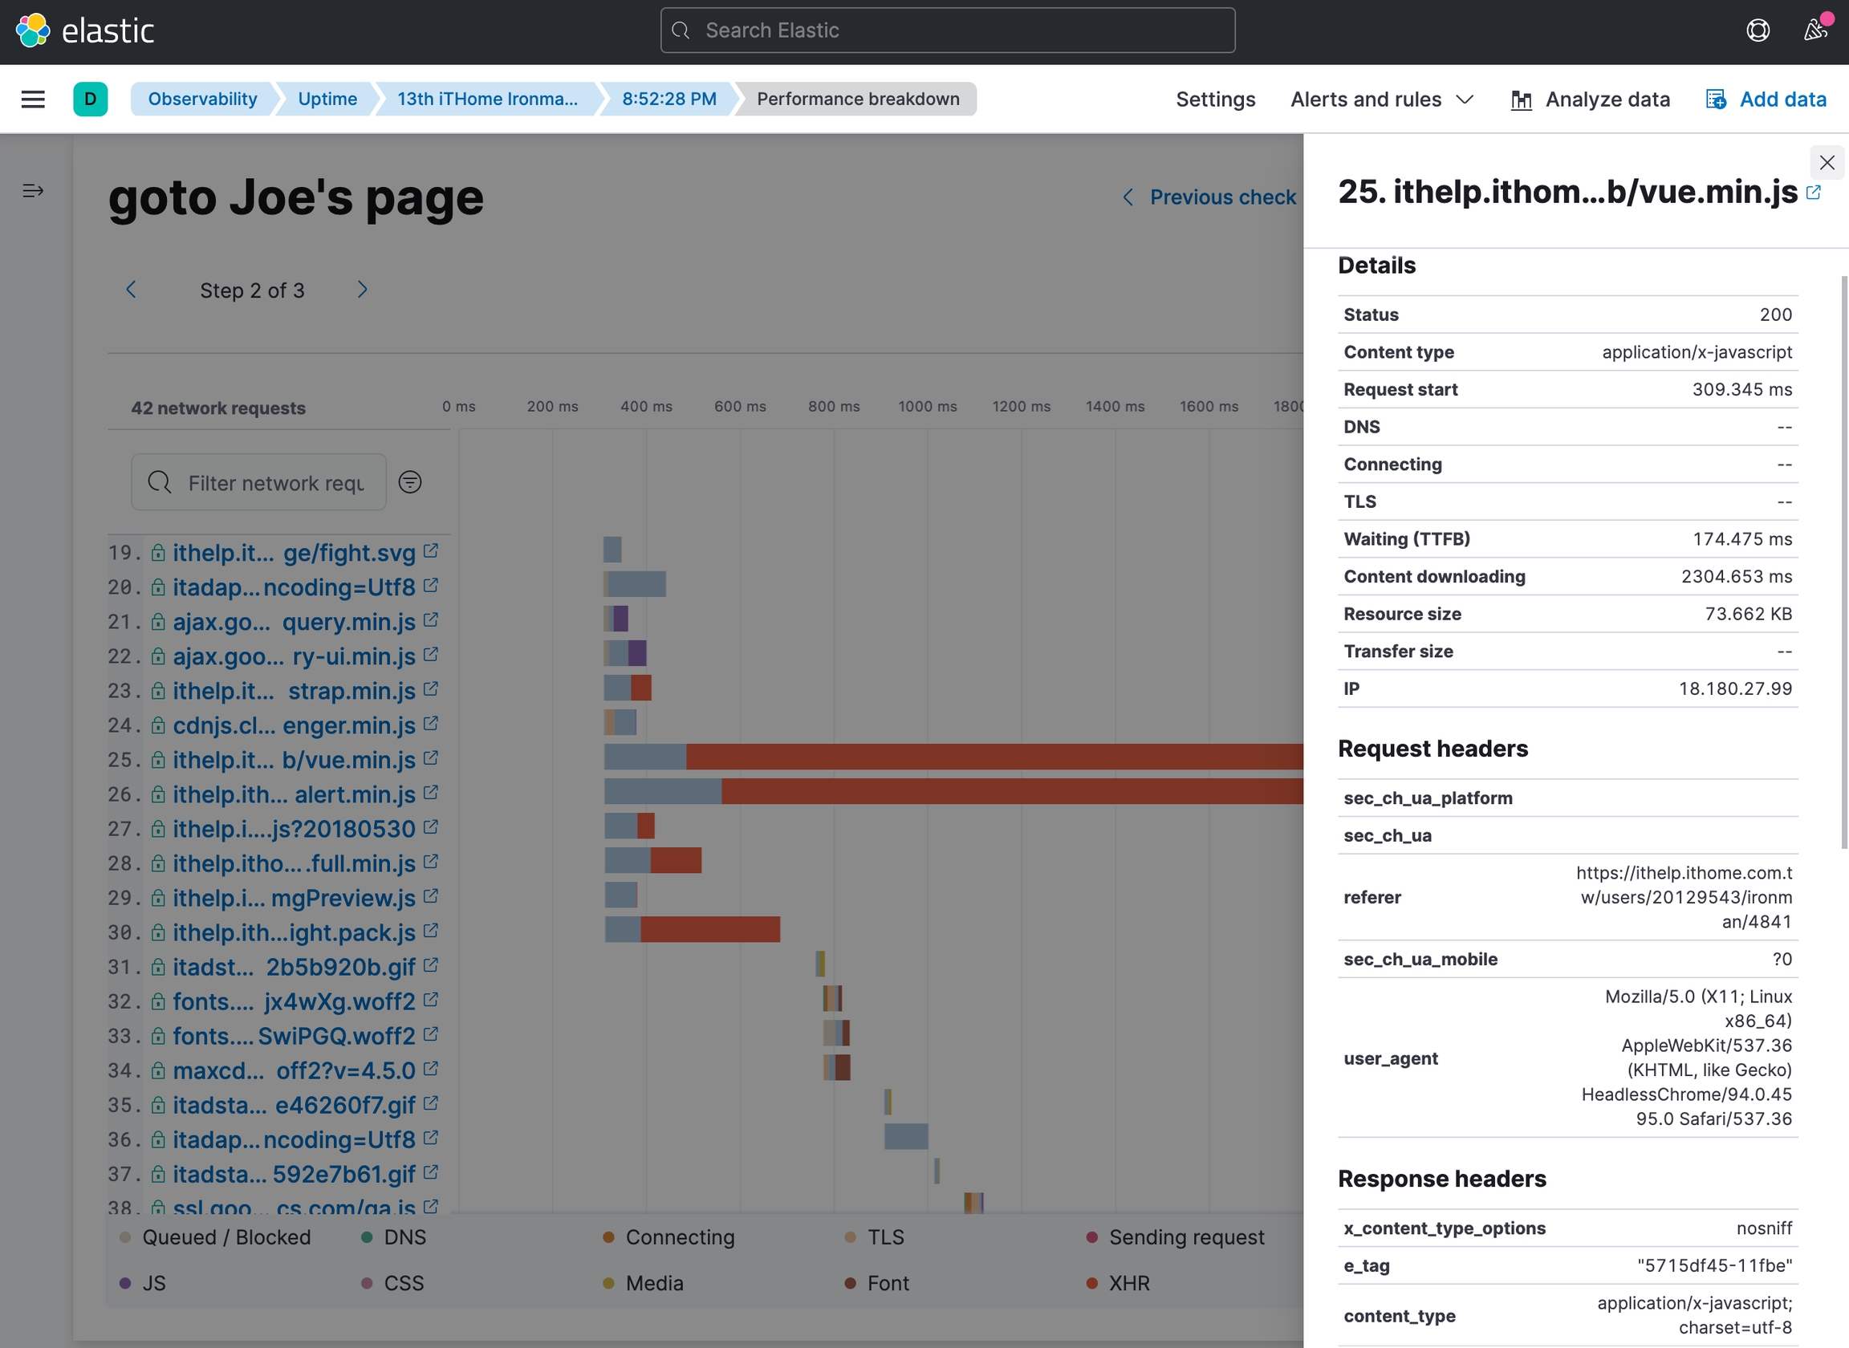Select request 24 enger.min.js

point(294,725)
